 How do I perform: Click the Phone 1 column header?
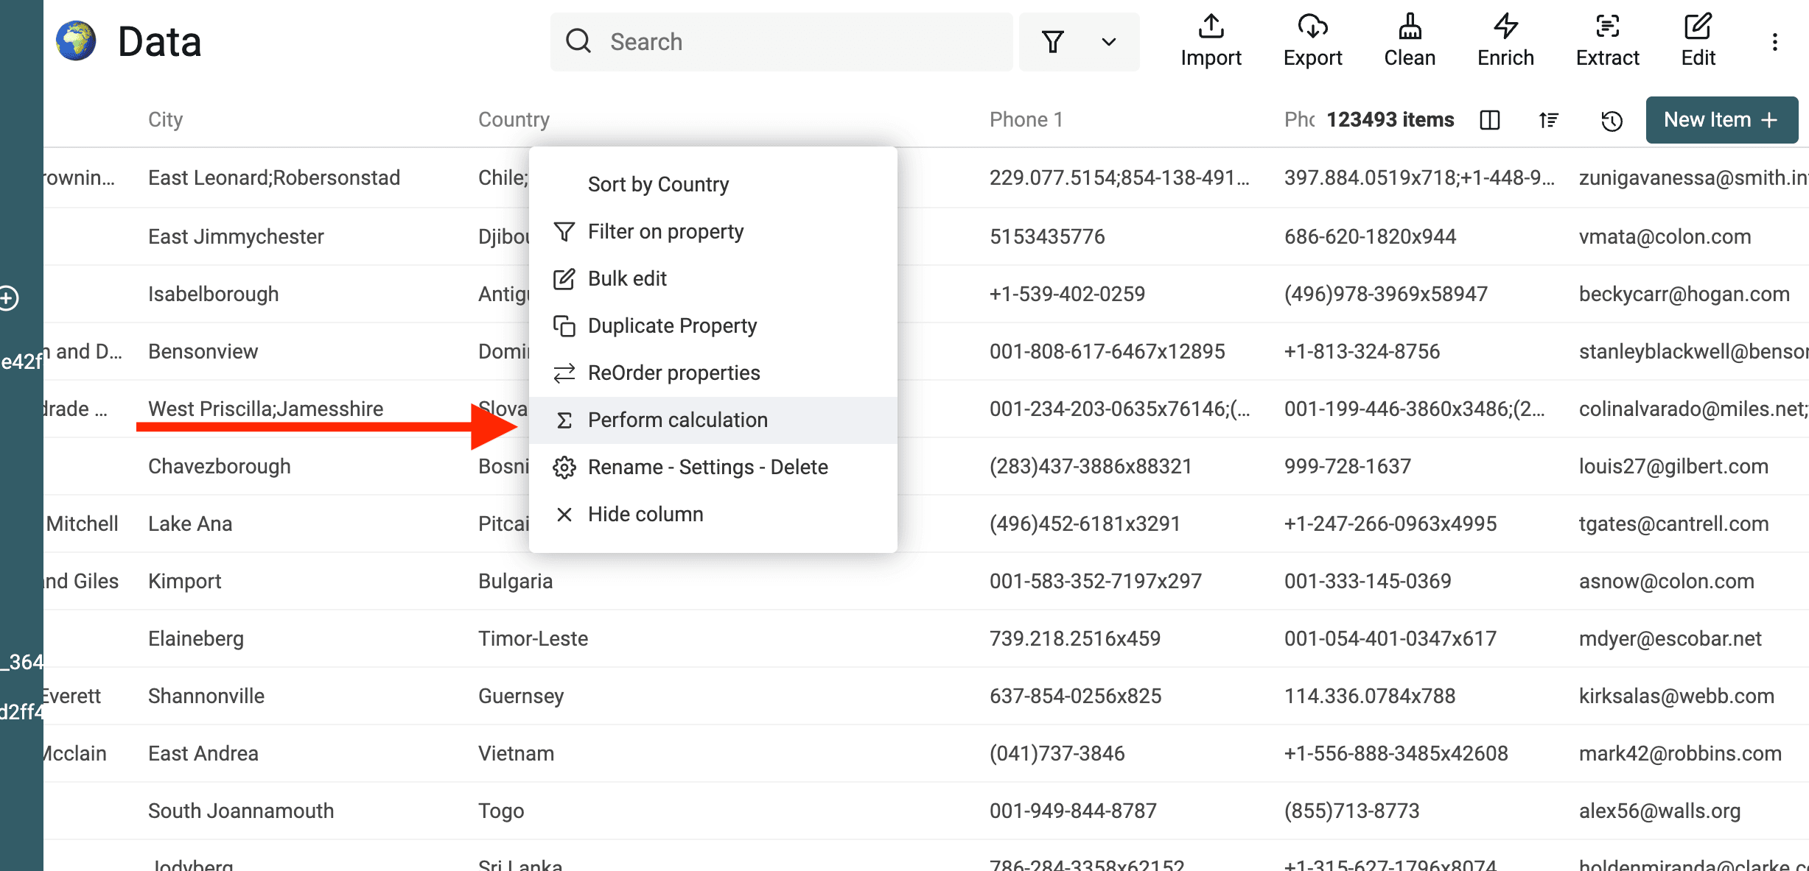1026,119
